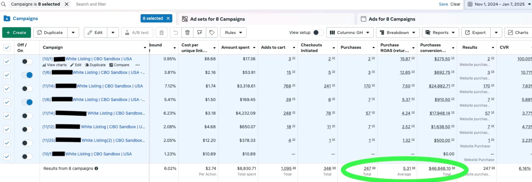Click the clipboard paste icon
This screenshot has height=182, width=532.
161,32
